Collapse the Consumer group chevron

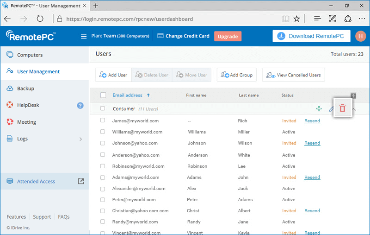[354, 109]
